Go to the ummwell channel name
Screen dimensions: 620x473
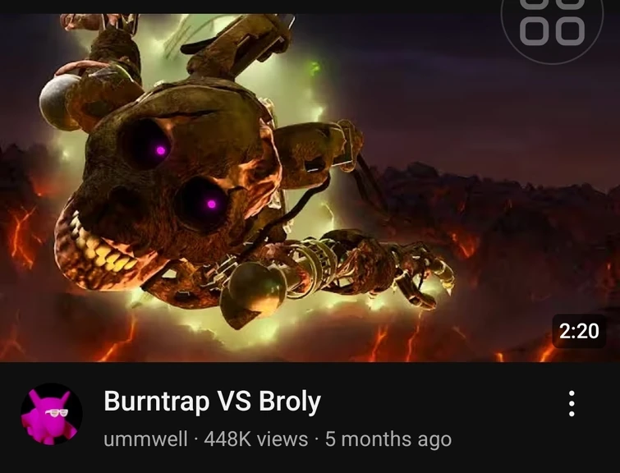(x=145, y=439)
